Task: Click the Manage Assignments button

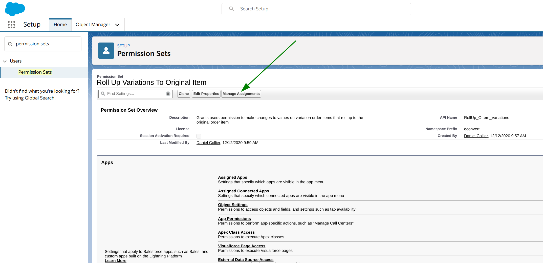Action: point(241,94)
